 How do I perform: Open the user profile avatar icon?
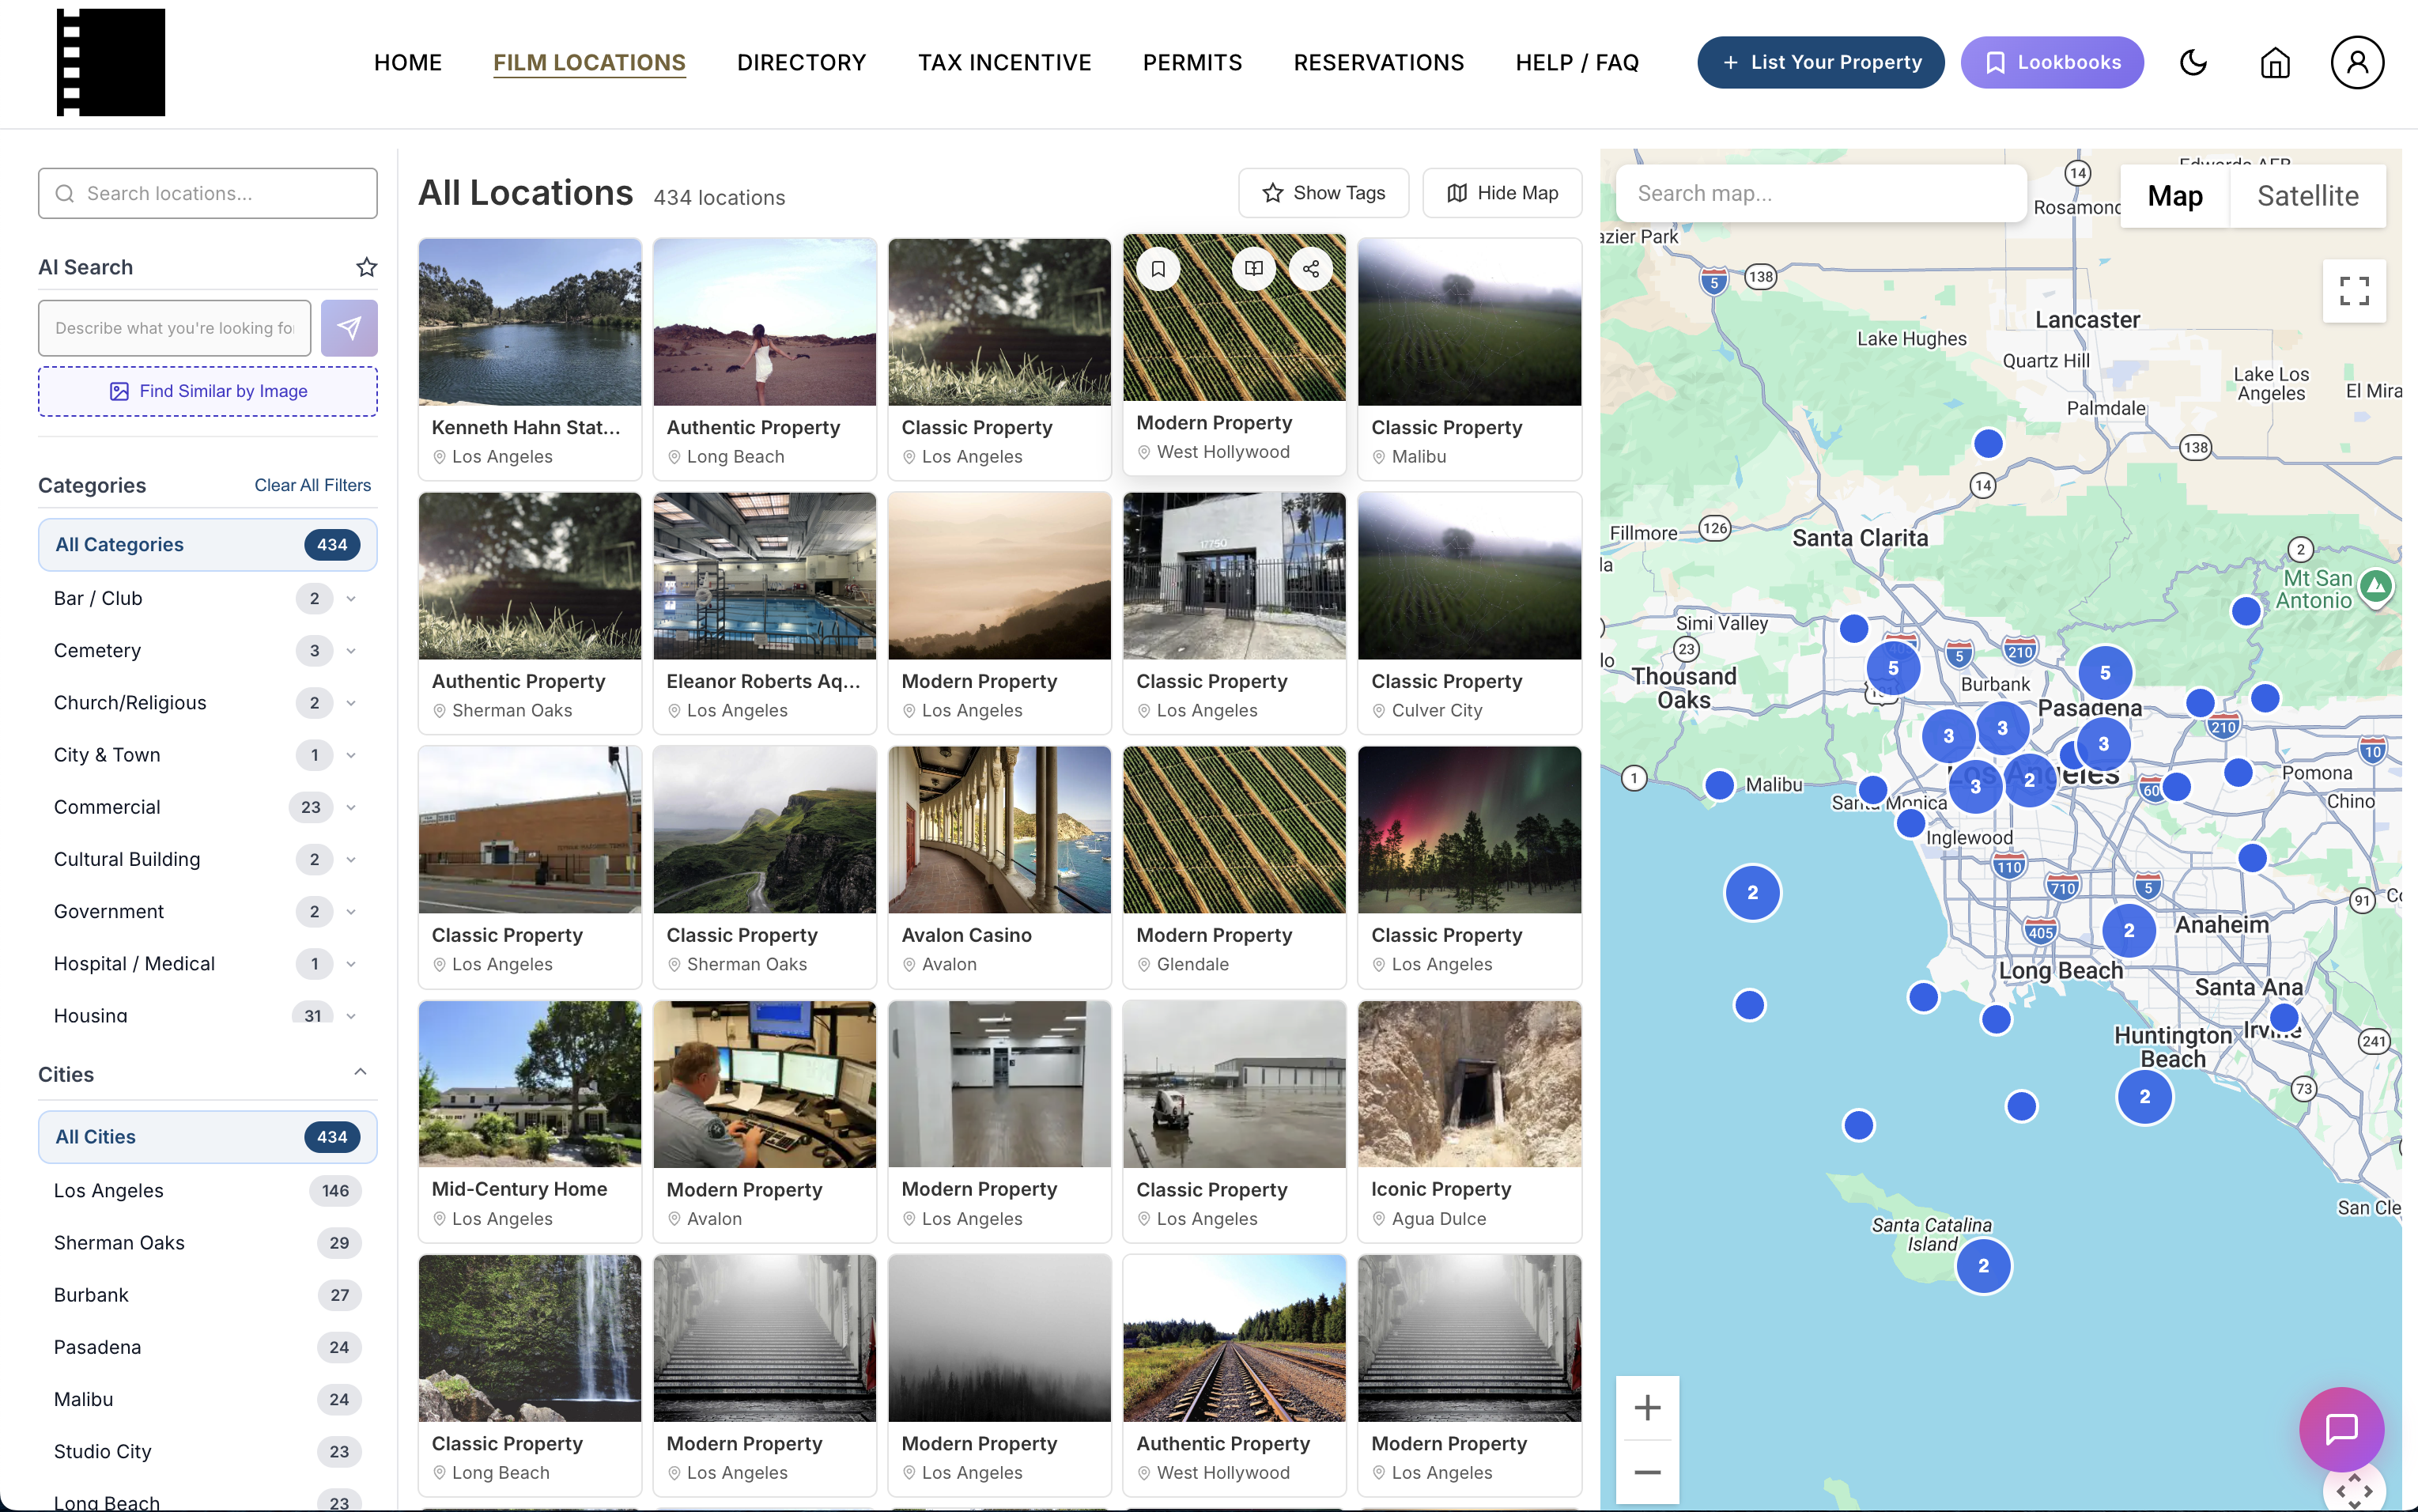pyautogui.click(x=2357, y=62)
